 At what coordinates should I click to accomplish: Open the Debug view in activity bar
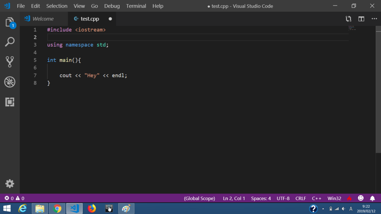pos(10,82)
